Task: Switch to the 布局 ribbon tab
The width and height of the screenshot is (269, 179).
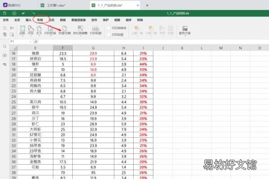Action: (x=40, y=20)
